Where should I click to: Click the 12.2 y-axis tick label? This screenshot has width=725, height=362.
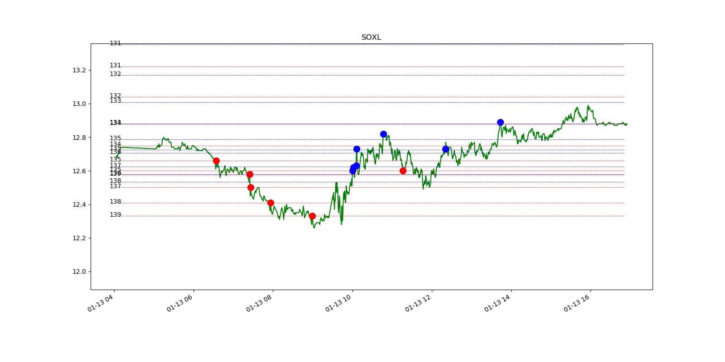coord(79,238)
